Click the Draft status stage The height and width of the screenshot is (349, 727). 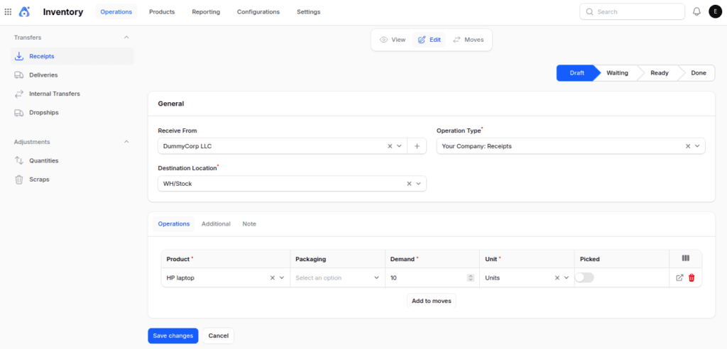tap(576, 73)
